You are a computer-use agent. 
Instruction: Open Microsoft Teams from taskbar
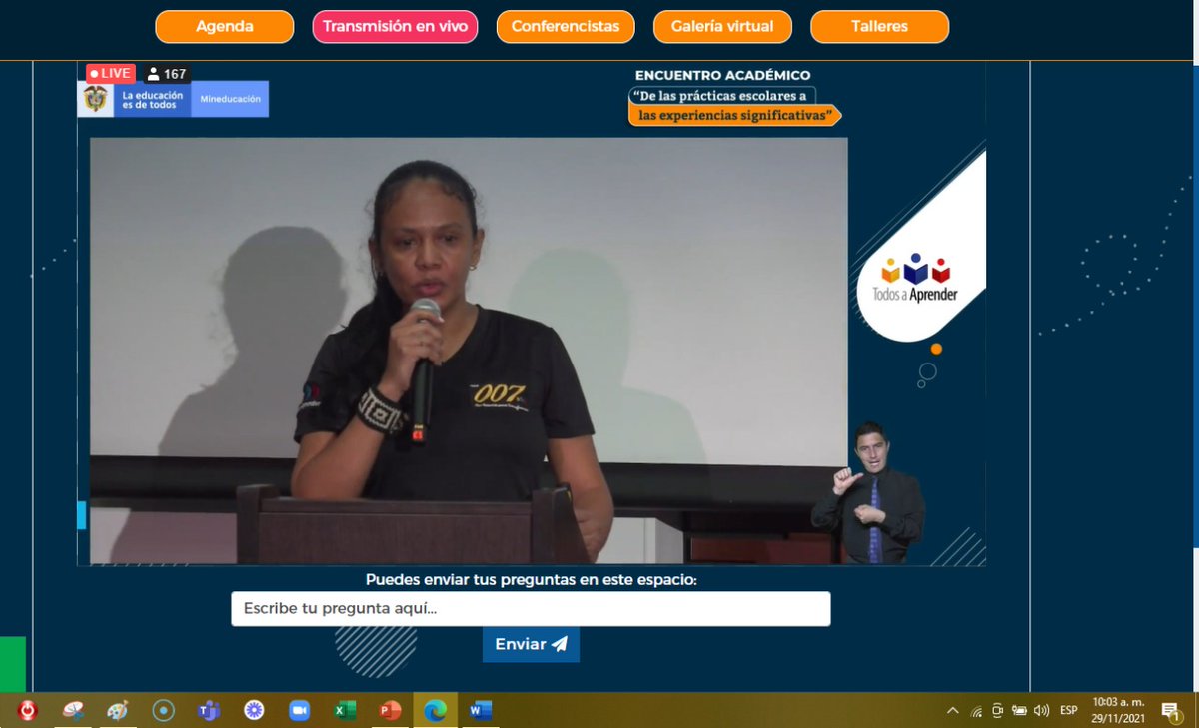tap(209, 710)
